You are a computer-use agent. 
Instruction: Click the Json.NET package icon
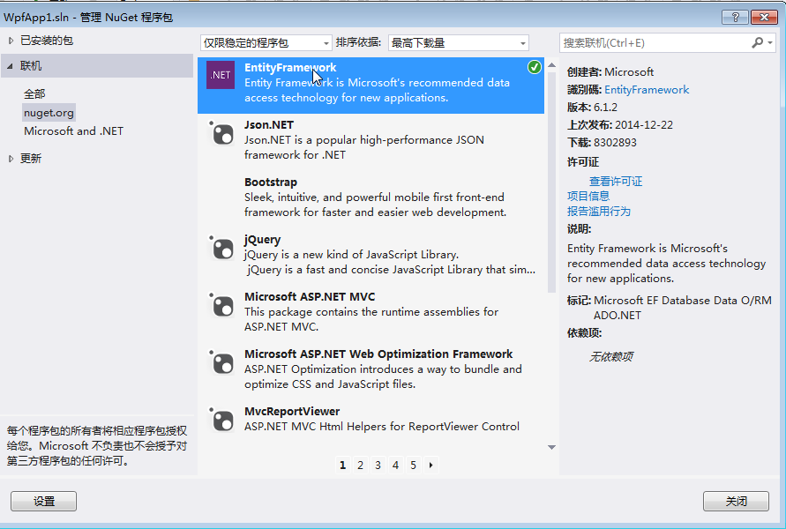[x=221, y=133]
